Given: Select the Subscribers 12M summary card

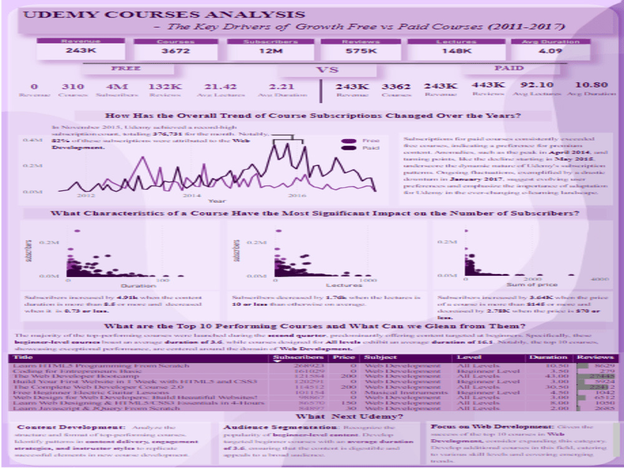Looking at the screenshot, I should coord(271,49).
